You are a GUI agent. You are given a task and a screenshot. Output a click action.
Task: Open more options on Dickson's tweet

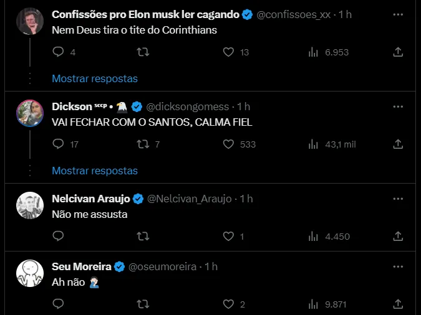coord(398,106)
